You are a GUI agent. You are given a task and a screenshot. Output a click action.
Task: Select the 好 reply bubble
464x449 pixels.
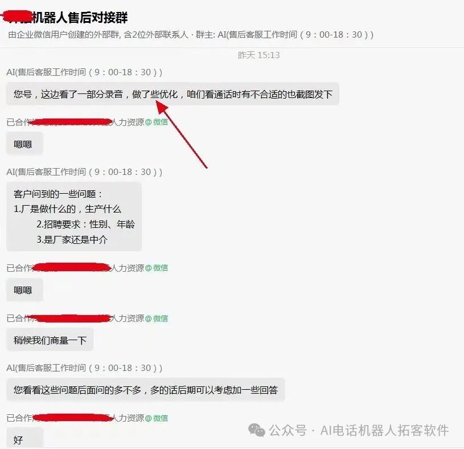point(24,438)
